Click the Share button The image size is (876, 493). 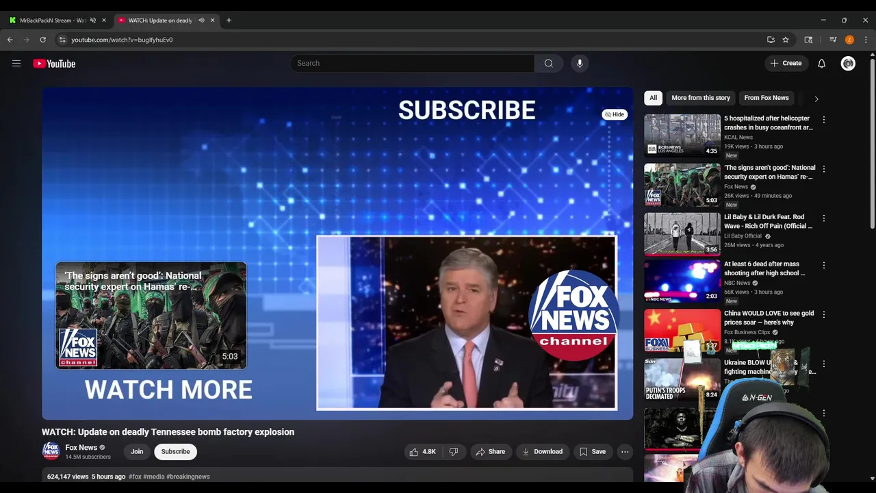point(491,452)
